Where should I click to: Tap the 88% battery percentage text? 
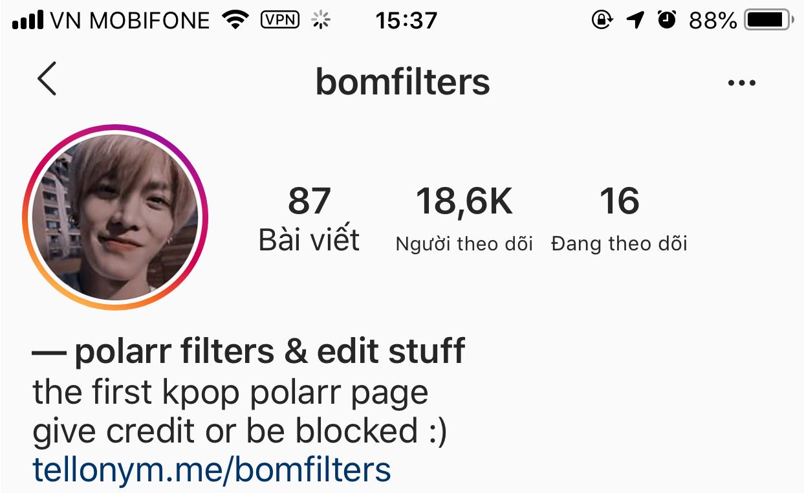coord(713,21)
